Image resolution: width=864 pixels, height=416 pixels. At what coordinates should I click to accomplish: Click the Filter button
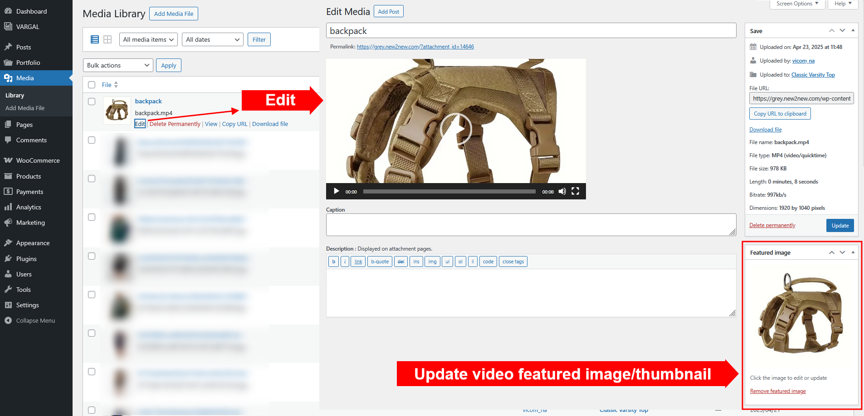coord(259,39)
